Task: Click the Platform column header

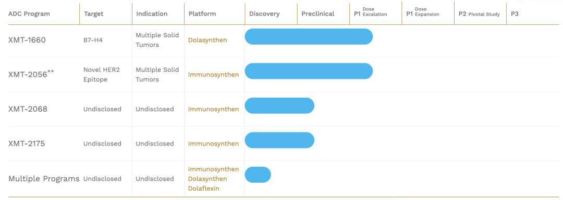Action: coord(202,14)
